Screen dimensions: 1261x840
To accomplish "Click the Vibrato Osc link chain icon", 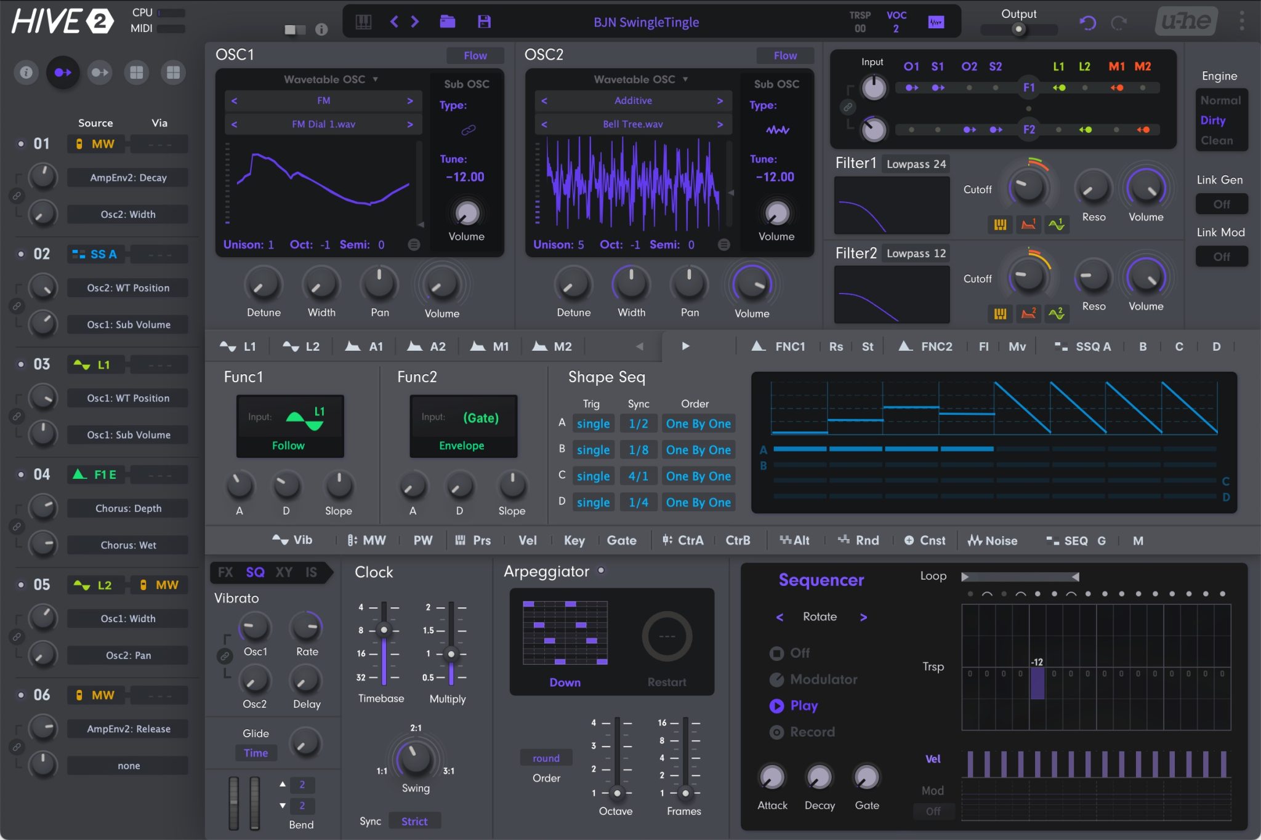I will coord(225,656).
